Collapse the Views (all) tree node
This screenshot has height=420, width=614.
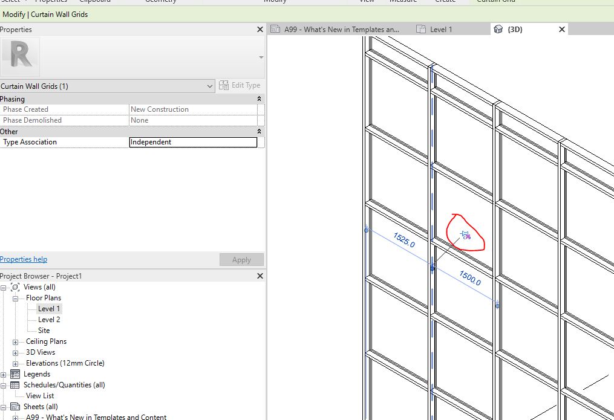[x=4, y=288]
